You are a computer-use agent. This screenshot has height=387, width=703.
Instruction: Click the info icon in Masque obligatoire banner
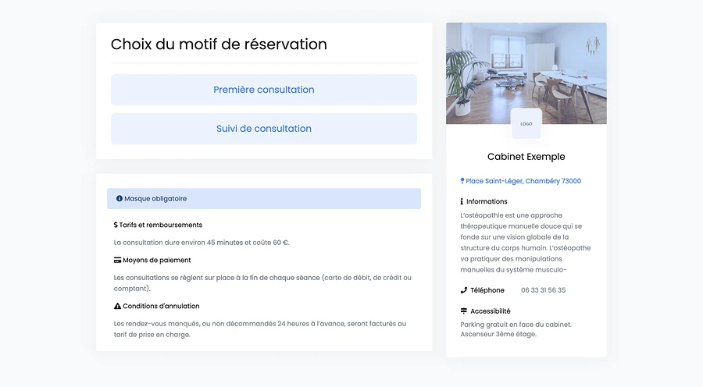point(120,198)
